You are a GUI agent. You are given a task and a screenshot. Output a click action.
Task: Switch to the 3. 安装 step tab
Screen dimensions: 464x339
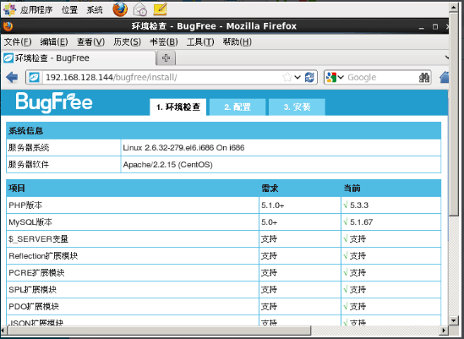pyautogui.click(x=297, y=107)
